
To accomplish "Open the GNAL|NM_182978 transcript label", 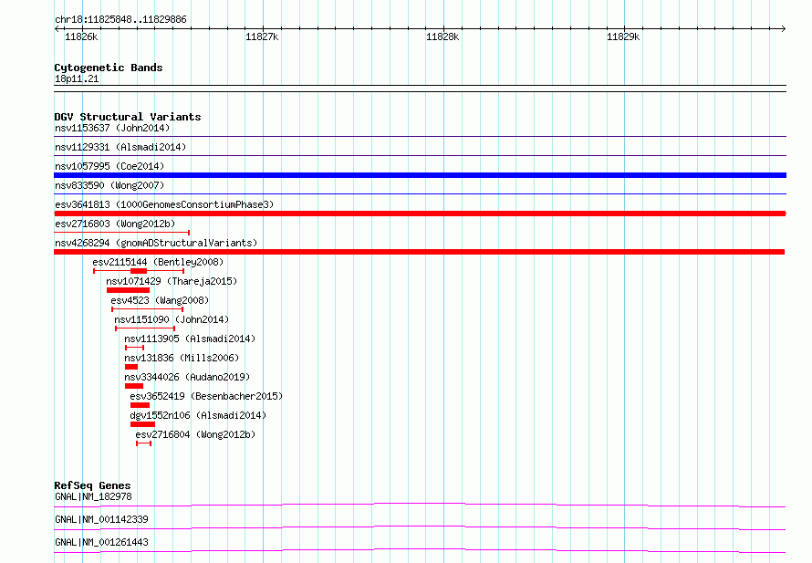I will (93, 496).
